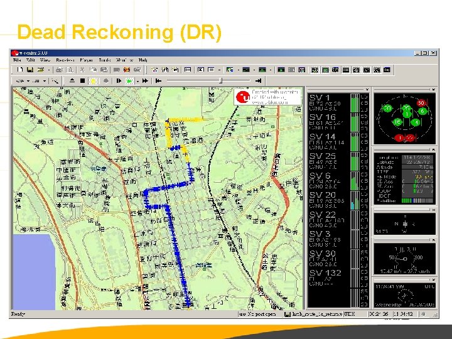Open the Receiver menu
The width and height of the screenshot is (452, 339).
[65, 60]
